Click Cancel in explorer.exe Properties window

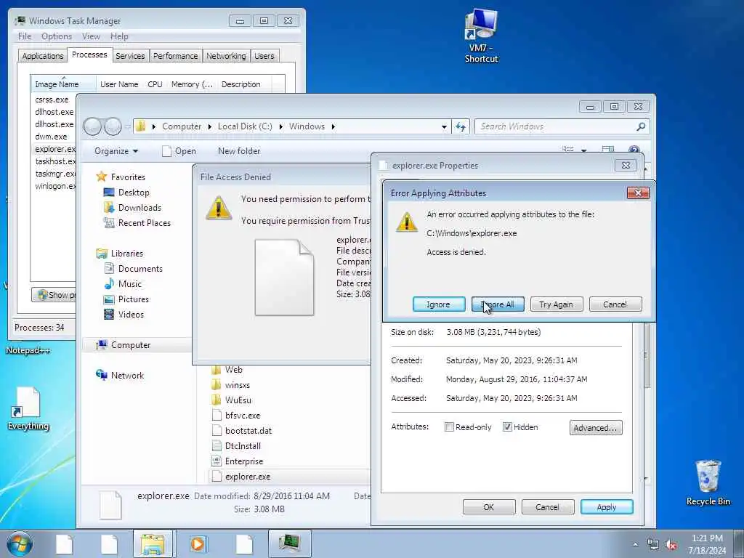point(548,506)
